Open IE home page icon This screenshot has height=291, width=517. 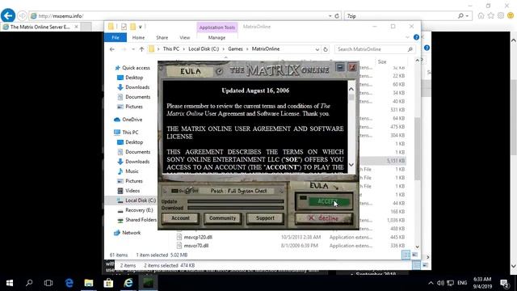point(481,15)
